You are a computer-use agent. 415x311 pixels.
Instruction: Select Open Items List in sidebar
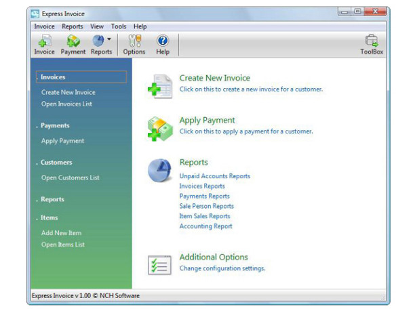(x=63, y=245)
